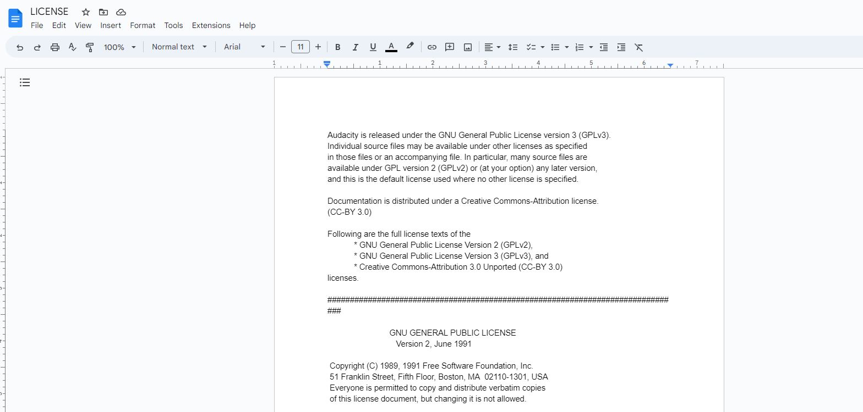Open the Edit menu
This screenshot has height=412, width=863.
coord(59,25)
